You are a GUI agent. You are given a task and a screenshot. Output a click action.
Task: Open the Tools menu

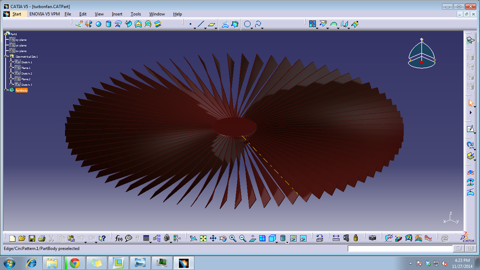coord(135,14)
